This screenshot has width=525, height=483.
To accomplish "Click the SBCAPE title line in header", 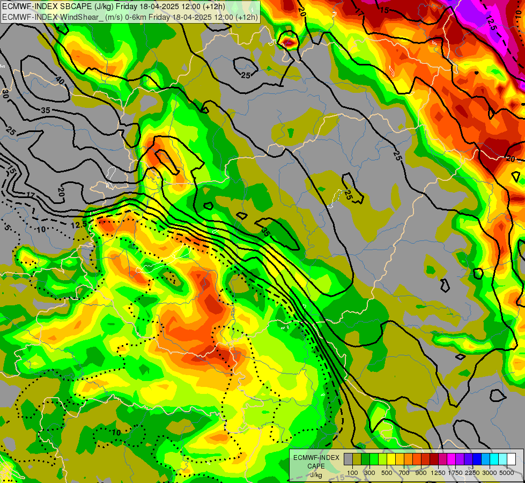I will pyautogui.click(x=114, y=6).
